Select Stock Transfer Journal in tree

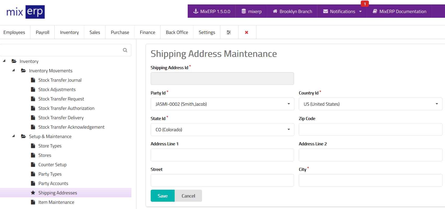pos(60,80)
